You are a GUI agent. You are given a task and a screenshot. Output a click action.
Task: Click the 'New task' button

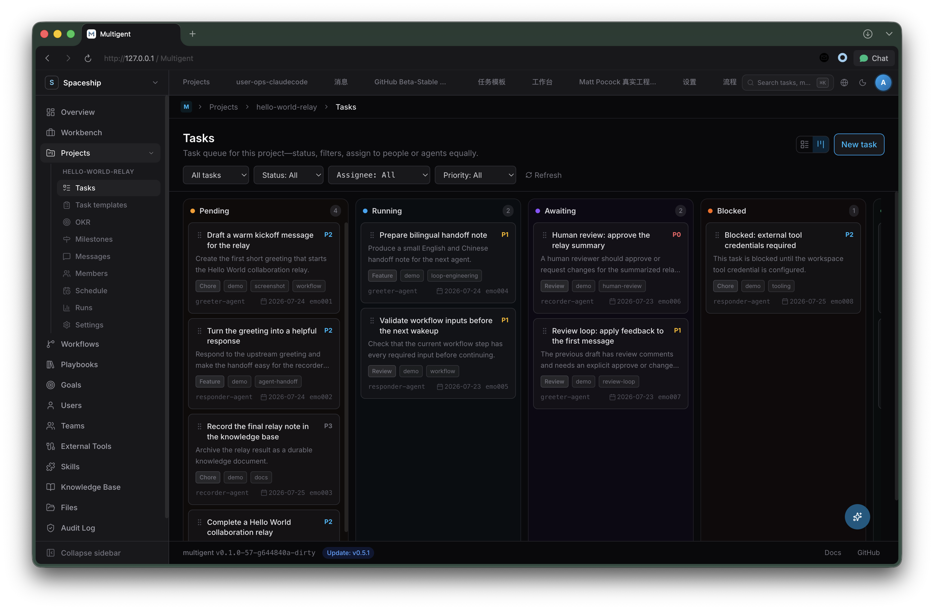click(859, 144)
